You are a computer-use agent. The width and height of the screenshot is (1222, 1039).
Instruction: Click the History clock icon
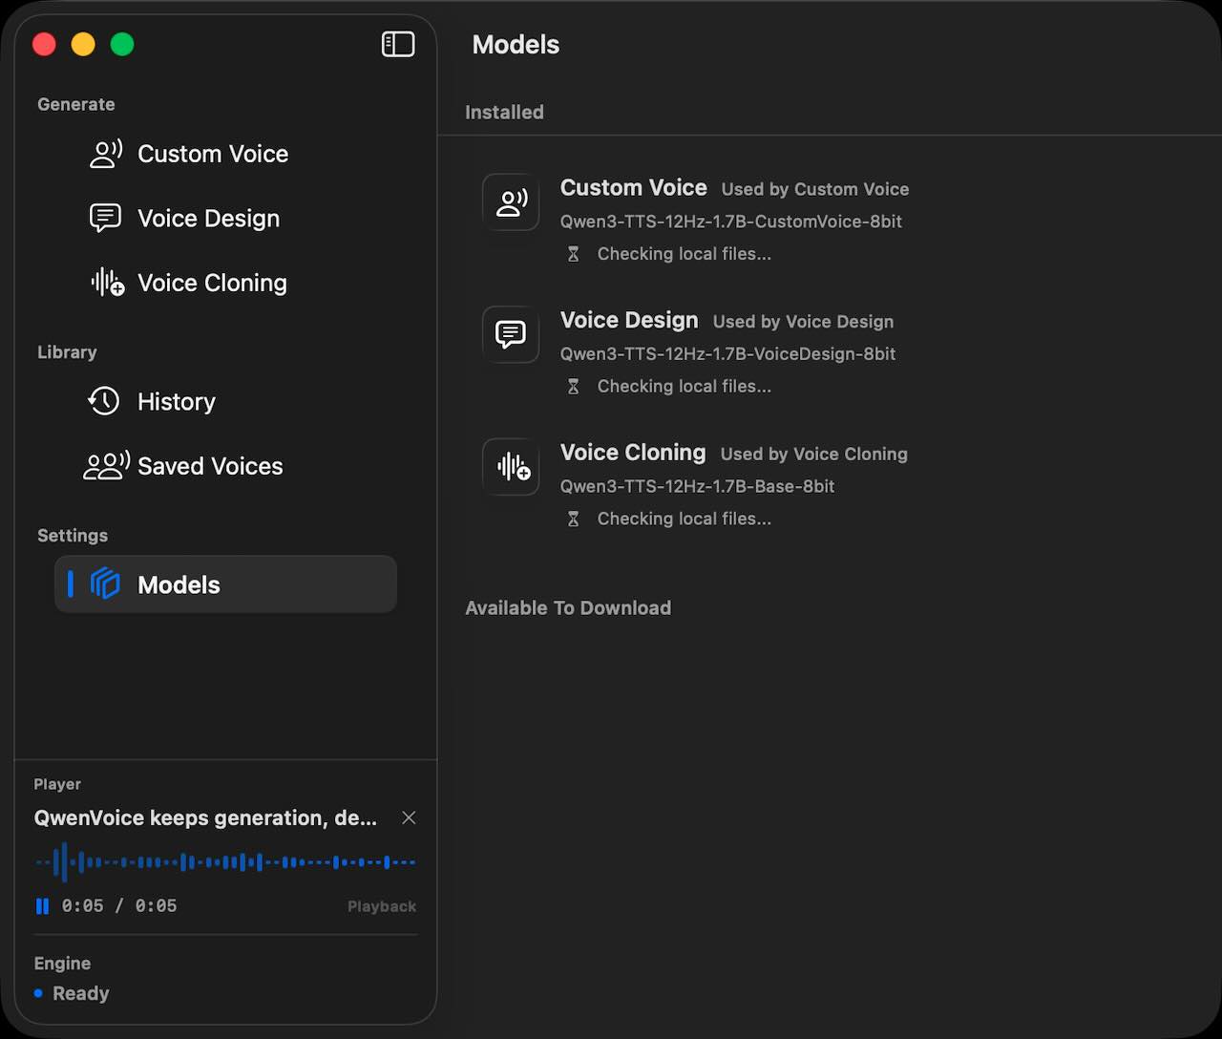tap(104, 401)
